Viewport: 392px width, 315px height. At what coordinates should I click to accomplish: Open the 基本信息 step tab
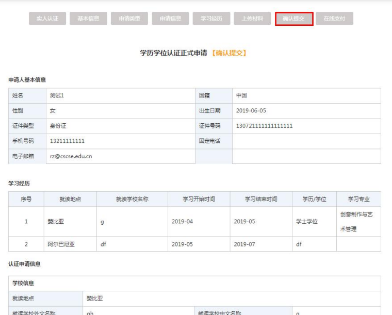(x=88, y=19)
